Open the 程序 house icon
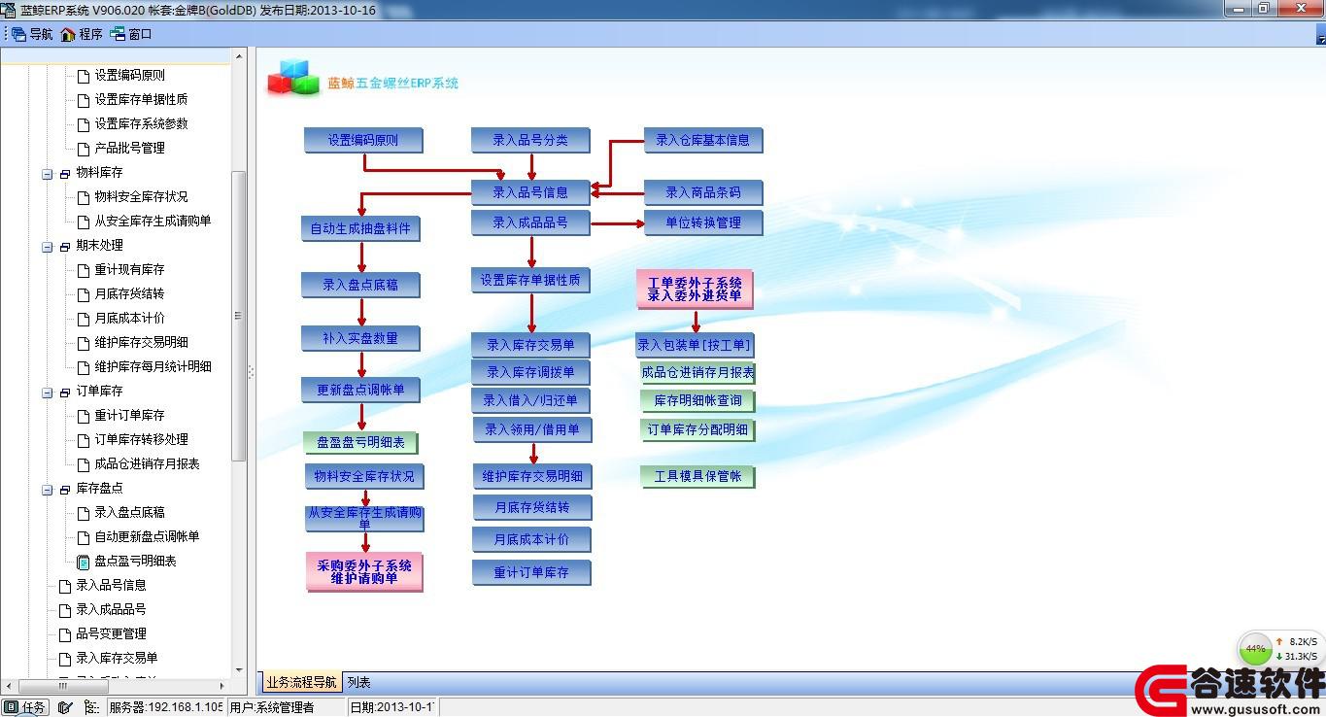 [68, 34]
